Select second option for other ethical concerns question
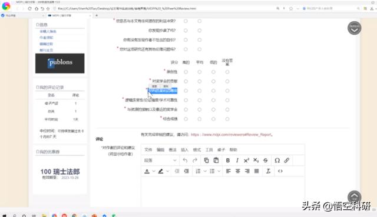The height and width of the screenshot is (217, 377). [200, 49]
